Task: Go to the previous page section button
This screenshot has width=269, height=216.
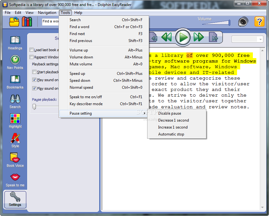Action: pyautogui.click(x=154, y=37)
